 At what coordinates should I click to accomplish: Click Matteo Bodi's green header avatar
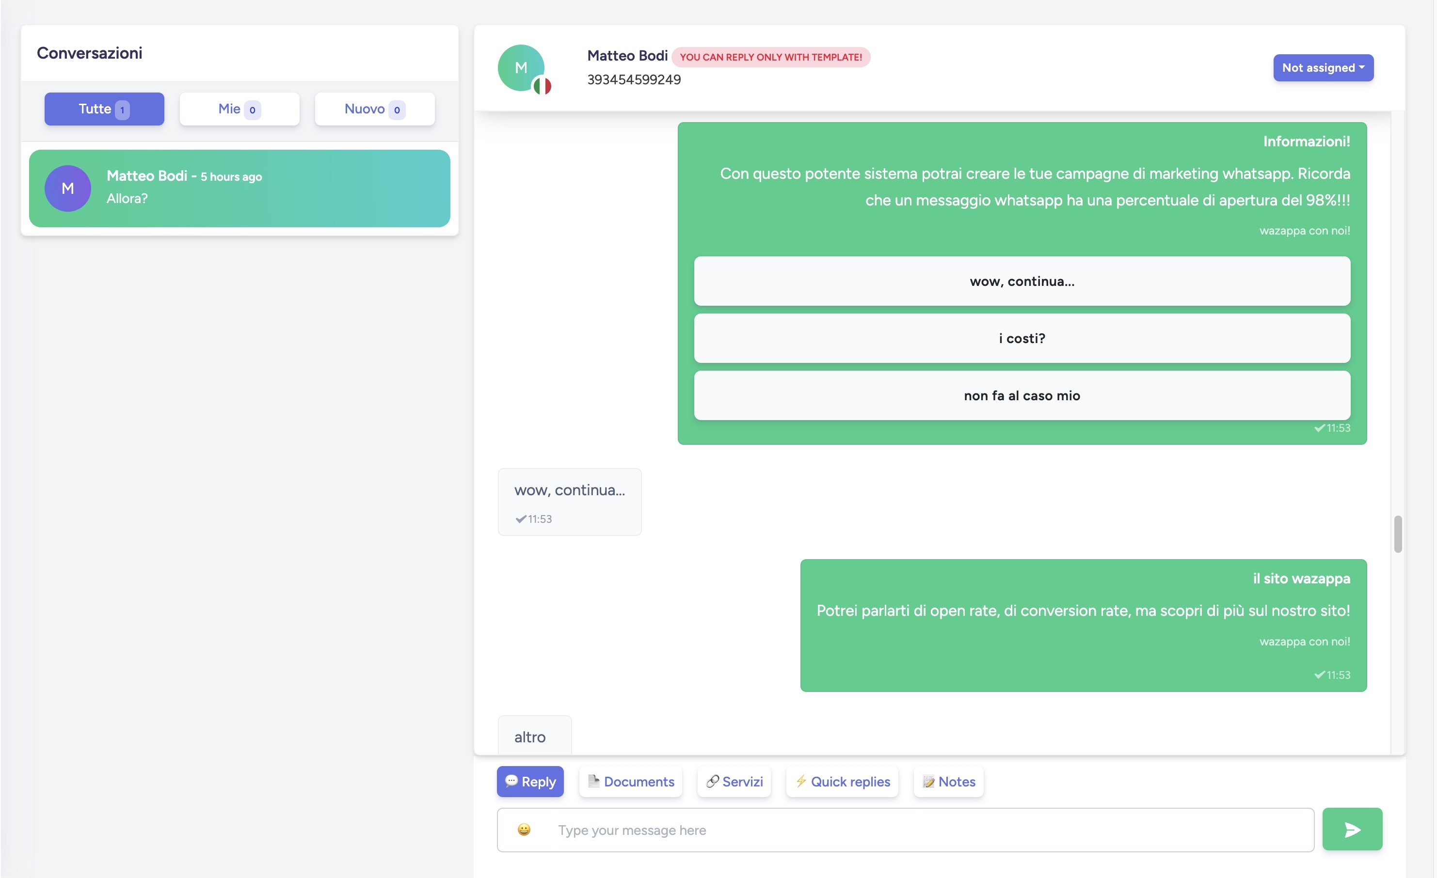click(521, 68)
